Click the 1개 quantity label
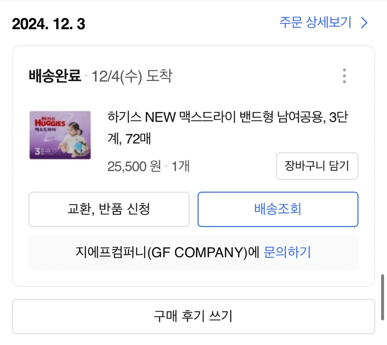This screenshot has height=345, width=387. 181,166
